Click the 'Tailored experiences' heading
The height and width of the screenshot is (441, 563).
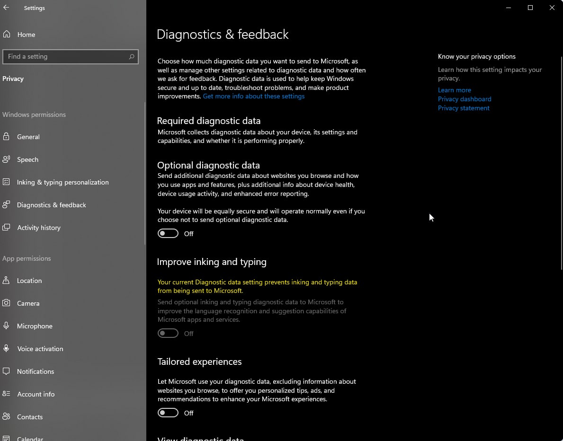coord(199,362)
